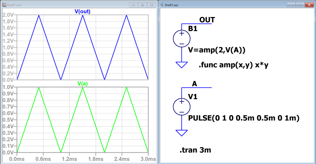Select the ground symbol below B1
316x164 pixels.
[x=182, y=65]
